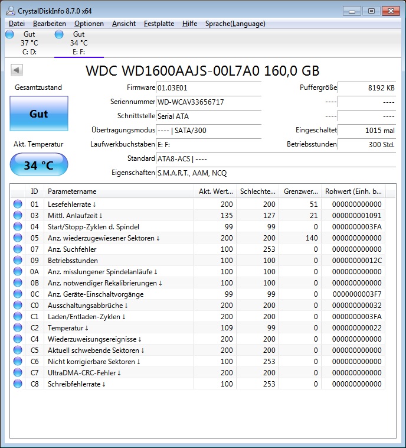Open the Sprache(Language) menu
The image size is (406, 448).
click(x=235, y=24)
